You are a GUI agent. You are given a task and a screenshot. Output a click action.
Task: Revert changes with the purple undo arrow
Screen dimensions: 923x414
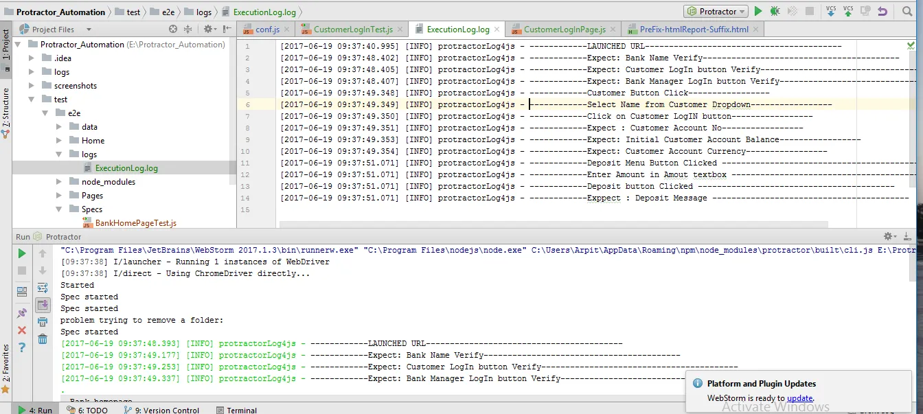coord(882,12)
